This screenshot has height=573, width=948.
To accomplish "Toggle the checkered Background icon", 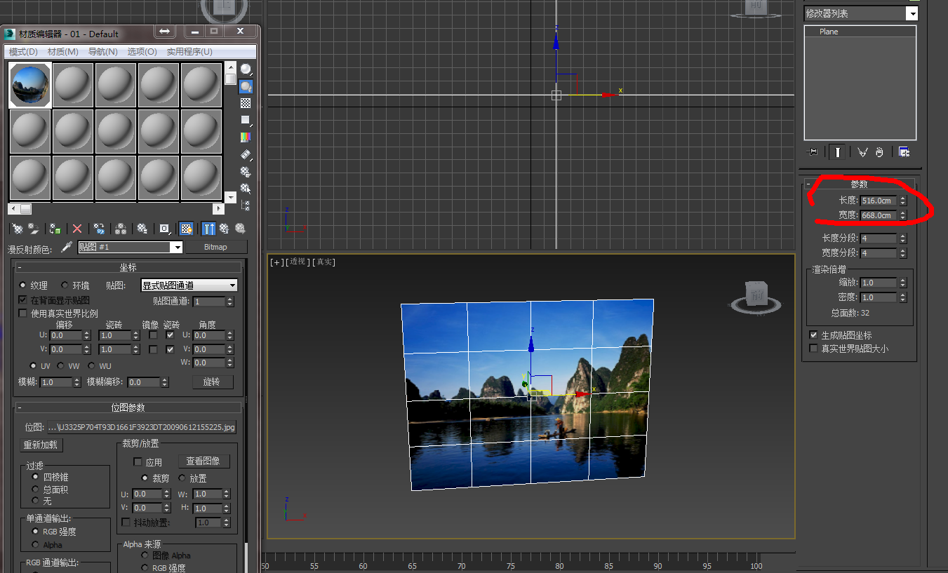I will coord(246,103).
